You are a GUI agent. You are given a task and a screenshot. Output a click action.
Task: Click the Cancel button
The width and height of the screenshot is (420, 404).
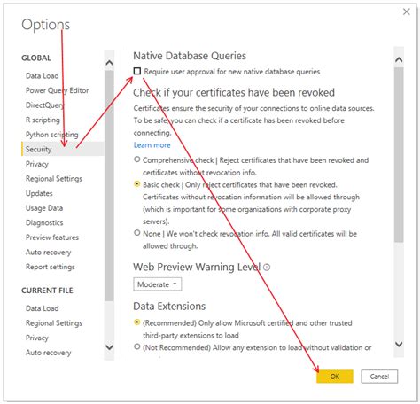[x=379, y=377]
